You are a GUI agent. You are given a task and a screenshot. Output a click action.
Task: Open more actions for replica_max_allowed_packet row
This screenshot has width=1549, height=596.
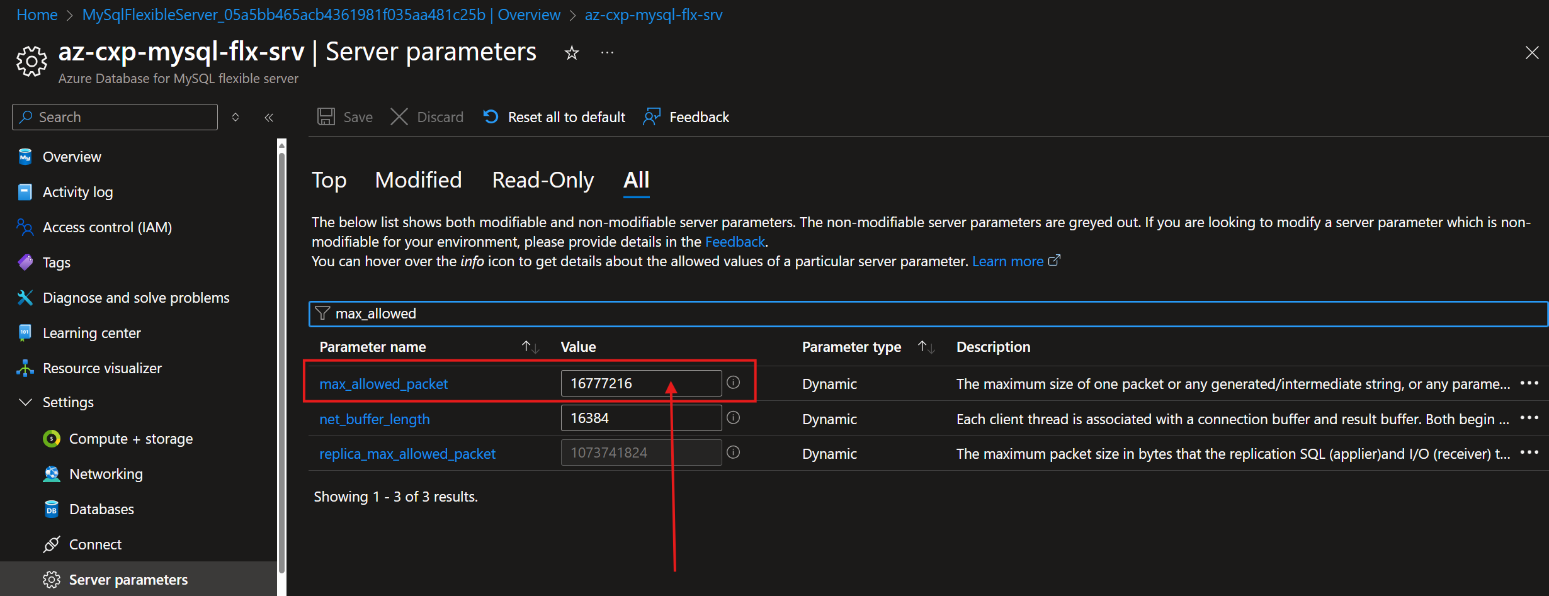pyautogui.click(x=1529, y=453)
